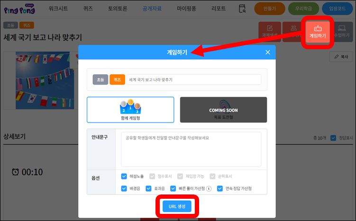Uncheck the 효과음 sound effects option
This screenshot has width=356, height=221.
[x=149, y=188]
